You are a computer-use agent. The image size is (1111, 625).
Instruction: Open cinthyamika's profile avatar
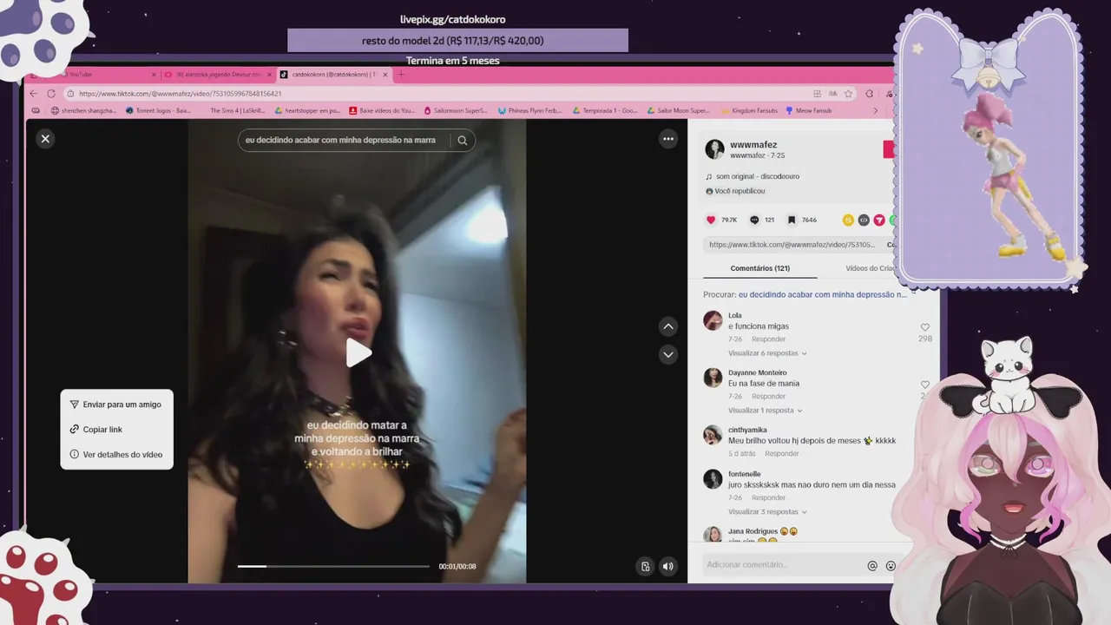point(713,435)
